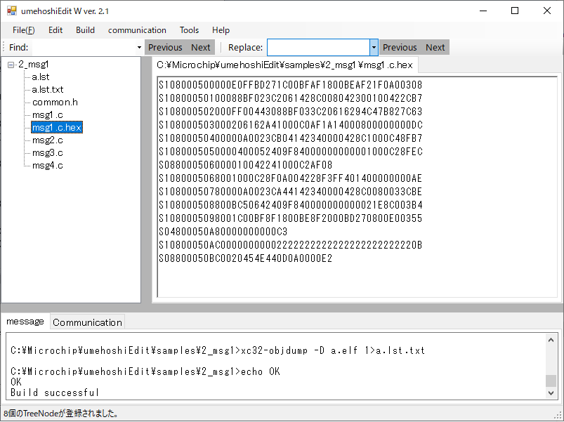Switch to the Communication tab
The width and height of the screenshot is (564, 422).
87,322
